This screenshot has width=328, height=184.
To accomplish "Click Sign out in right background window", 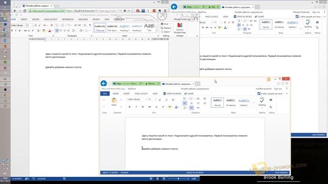I will pyautogui.click(x=316, y=12).
